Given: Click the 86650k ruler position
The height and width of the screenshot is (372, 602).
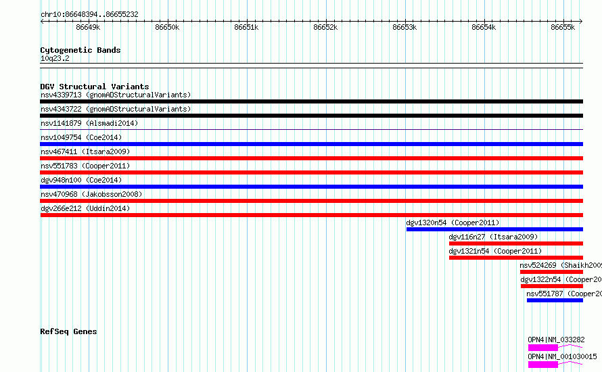Looking at the screenshot, I should [167, 27].
